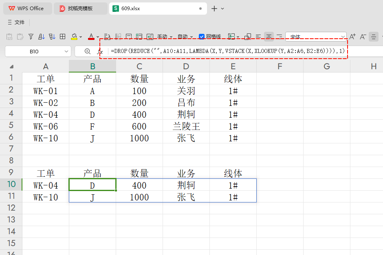Click inside the formula bar text
This screenshot has width=383, height=255.
coord(227,51)
